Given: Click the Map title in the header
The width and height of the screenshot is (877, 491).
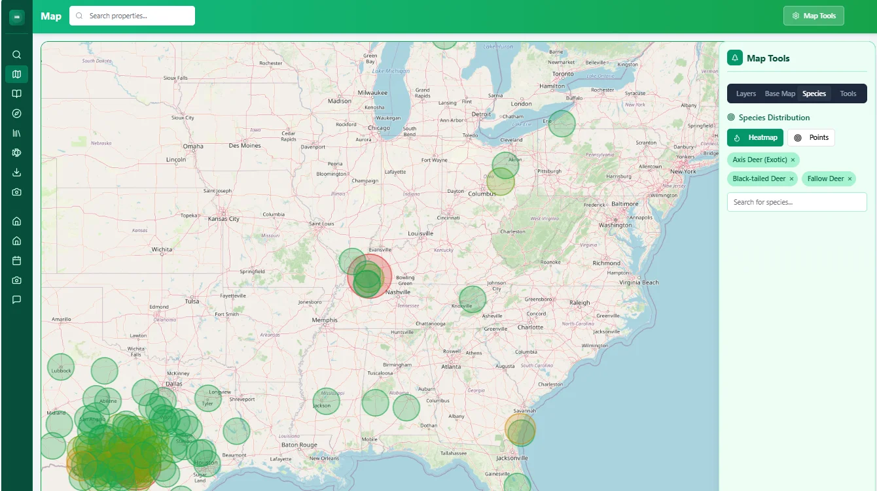Looking at the screenshot, I should [x=51, y=16].
